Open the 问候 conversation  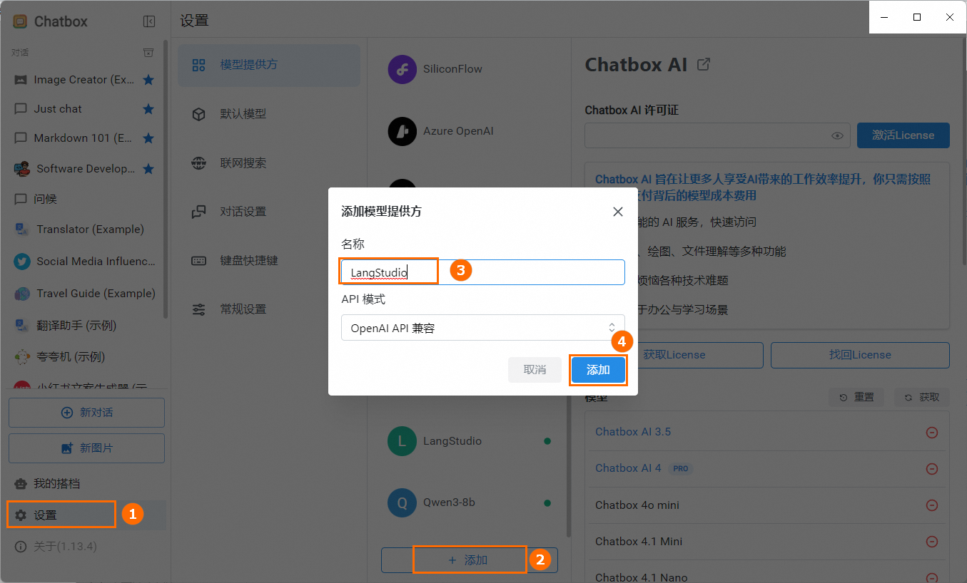point(85,199)
